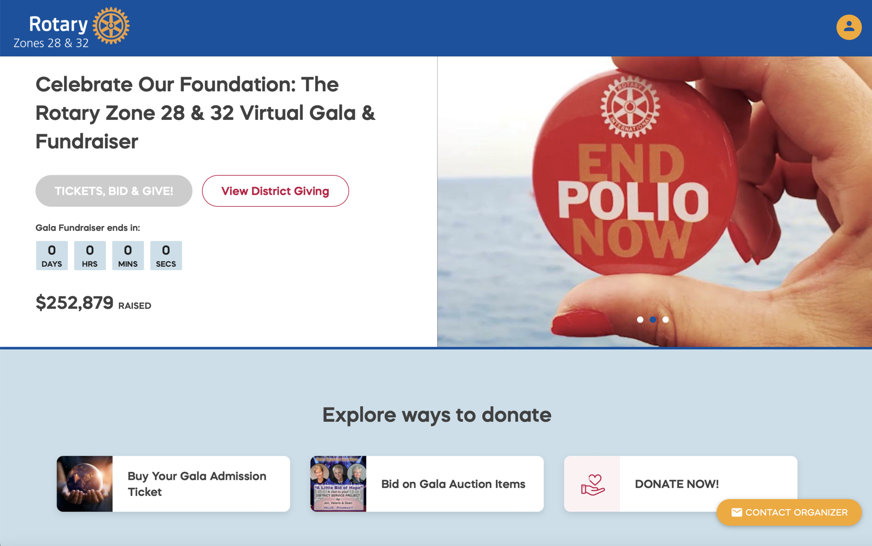This screenshot has width=872, height=546.
Task: Click the envelope icon on Contact Organizer
Action: (736, 512)
